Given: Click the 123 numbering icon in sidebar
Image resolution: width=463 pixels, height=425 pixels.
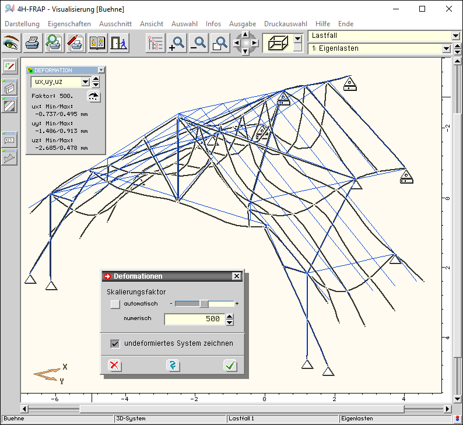Looking at the screenshot, I should pyautogui.click(x=10, y=139).
